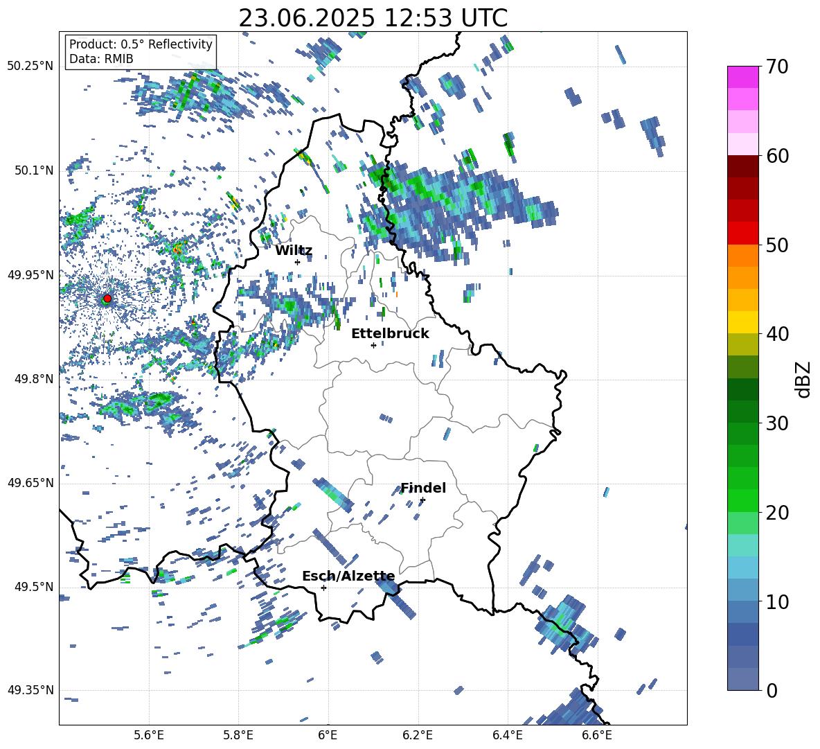
Task: Click the 49.95°N latitude label
Action: pyautogui.click(x=30, y=274)
